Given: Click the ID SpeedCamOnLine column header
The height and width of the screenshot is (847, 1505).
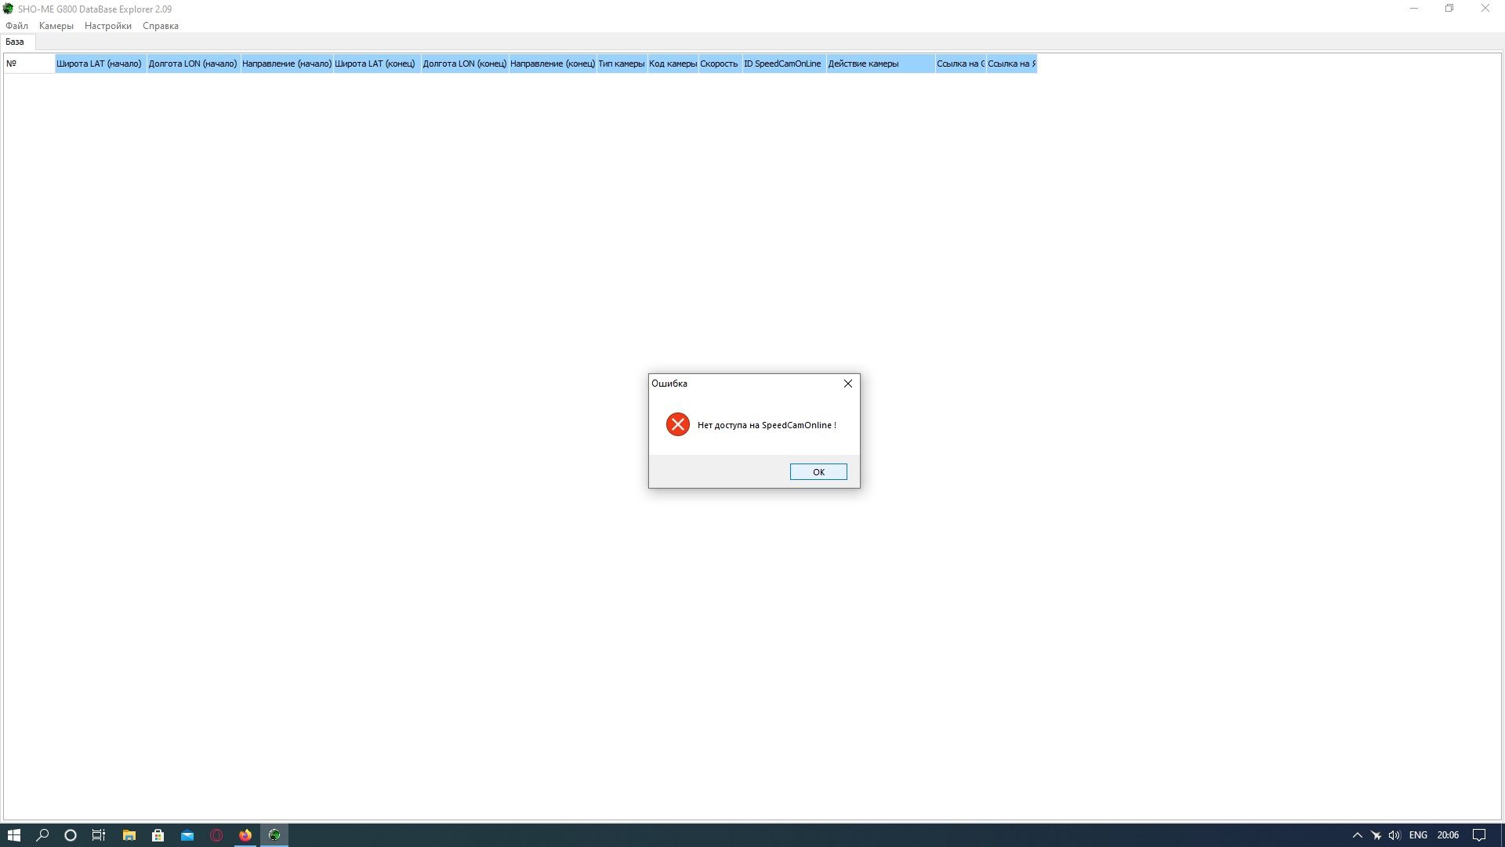Looking at the screenshot, I should pos(782,64).
